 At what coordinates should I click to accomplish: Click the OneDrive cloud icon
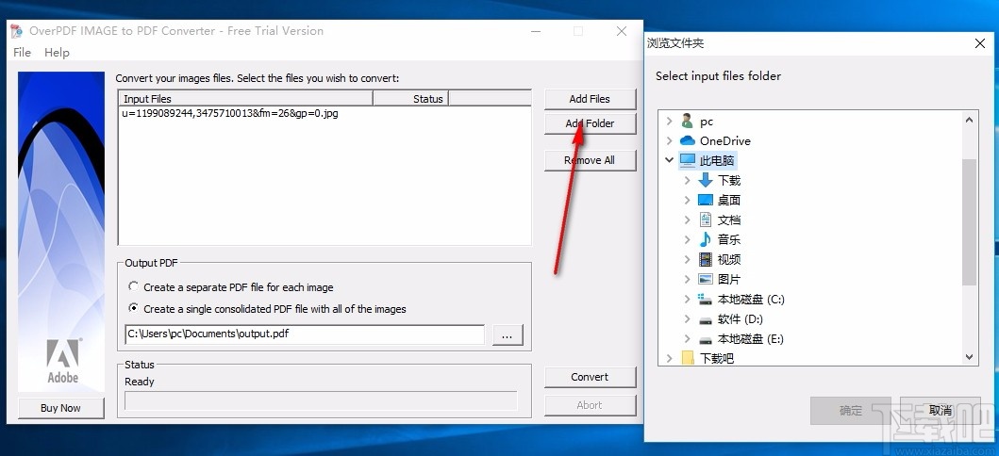(x=688, y=140)
